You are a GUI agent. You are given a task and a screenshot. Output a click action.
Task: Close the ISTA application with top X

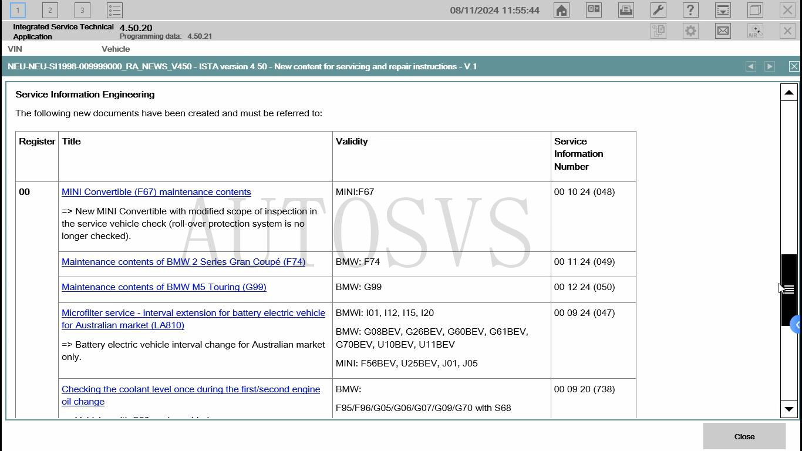[787, 10]
